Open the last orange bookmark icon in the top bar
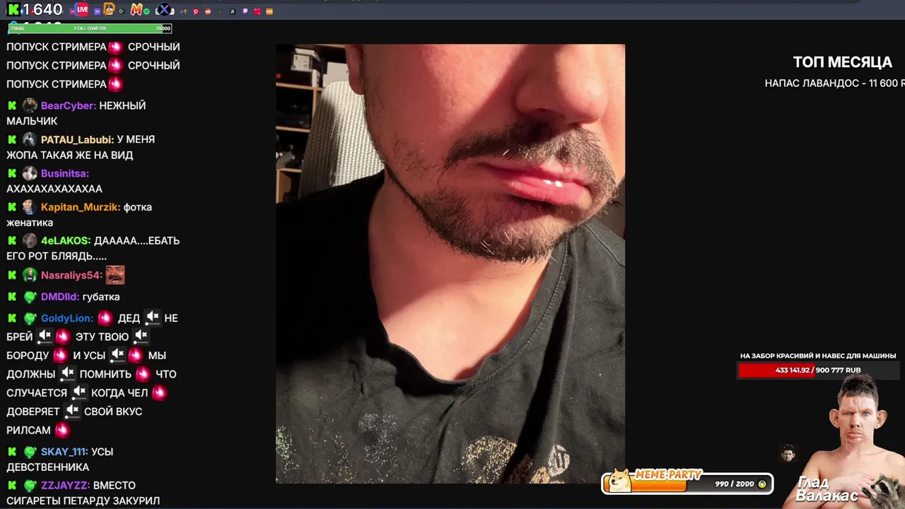Screen dimensions: 905x509 pos(269,11)
